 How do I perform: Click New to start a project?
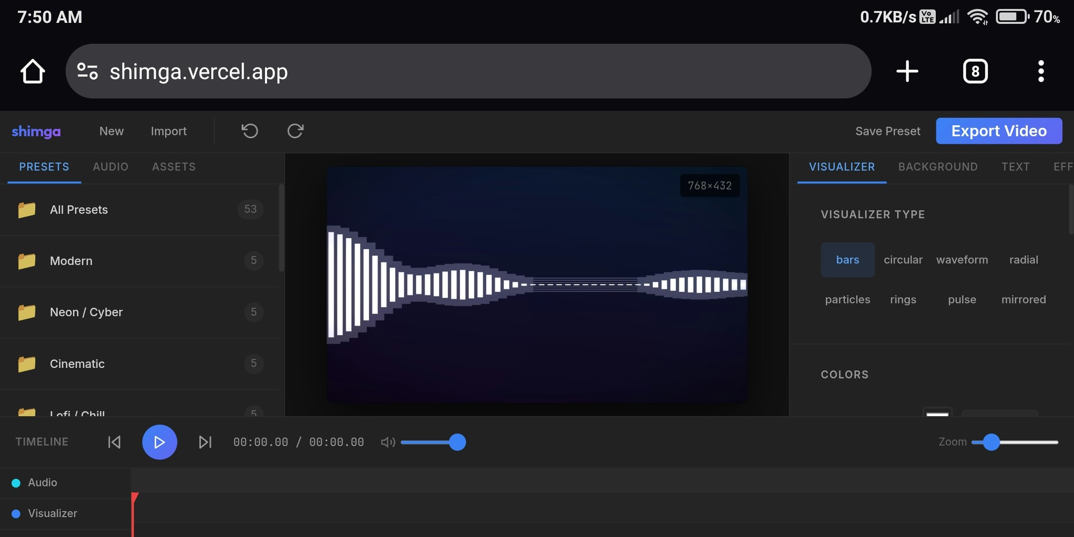pos(111,131)
